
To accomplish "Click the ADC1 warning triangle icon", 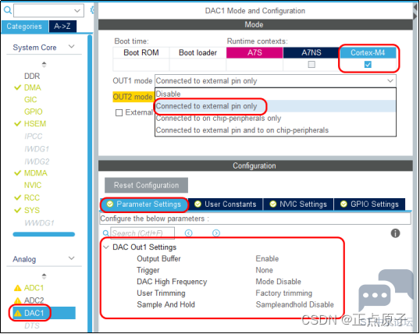I will [17, 288].
